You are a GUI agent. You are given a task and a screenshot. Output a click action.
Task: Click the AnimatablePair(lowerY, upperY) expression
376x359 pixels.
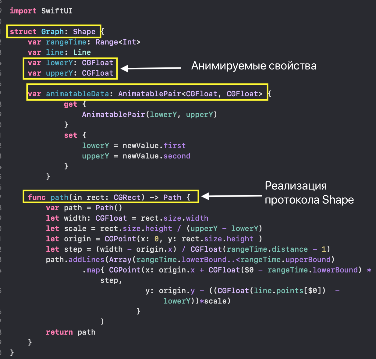149,114
